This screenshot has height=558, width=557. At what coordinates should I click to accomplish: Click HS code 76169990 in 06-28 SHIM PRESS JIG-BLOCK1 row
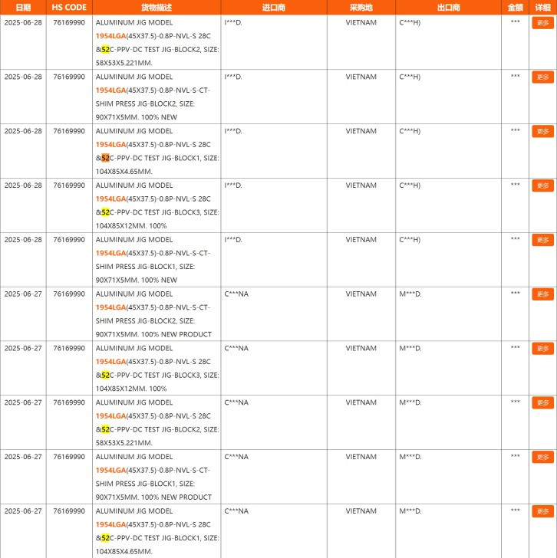69,239
